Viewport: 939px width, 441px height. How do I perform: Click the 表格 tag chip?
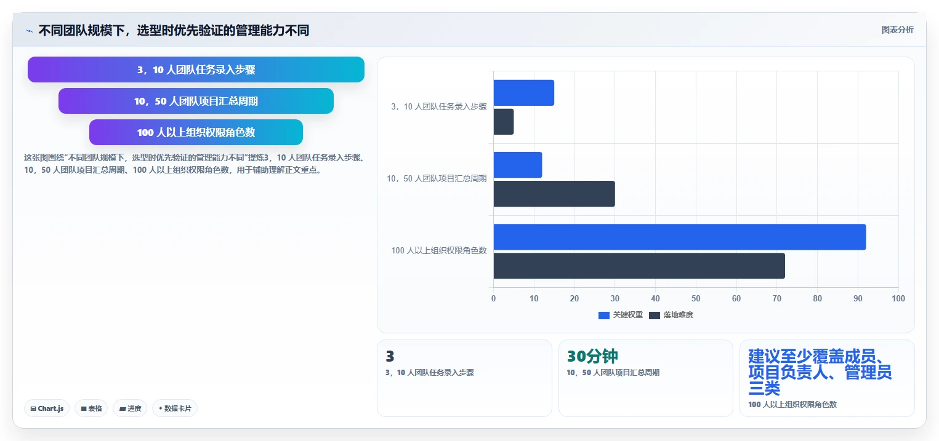[x=91, y=408]
